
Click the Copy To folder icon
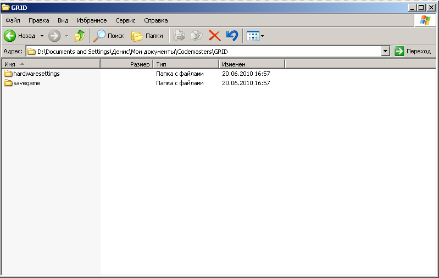[x=196, y=36]
